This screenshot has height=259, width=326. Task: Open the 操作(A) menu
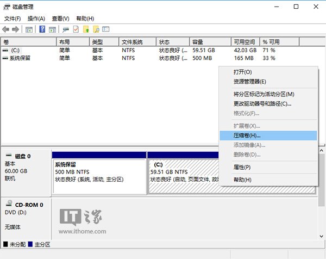pyautogui.click(x=36, y=18)
